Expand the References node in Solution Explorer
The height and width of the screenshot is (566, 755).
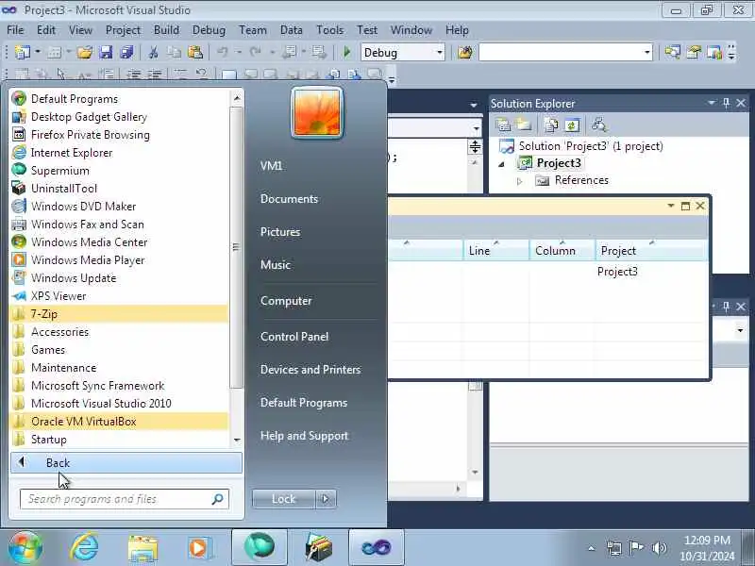pyautogui.click(x=520, y=181)
